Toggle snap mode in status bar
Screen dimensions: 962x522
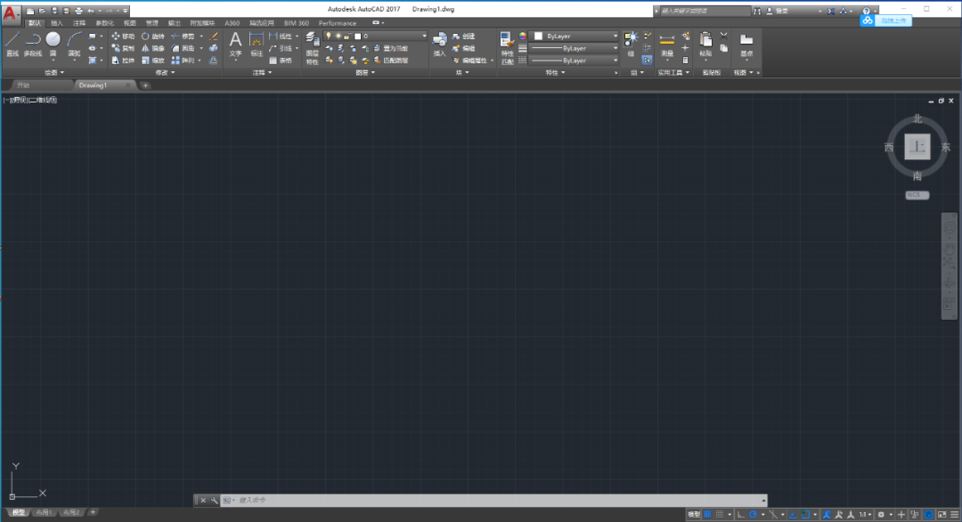[720, 514]
